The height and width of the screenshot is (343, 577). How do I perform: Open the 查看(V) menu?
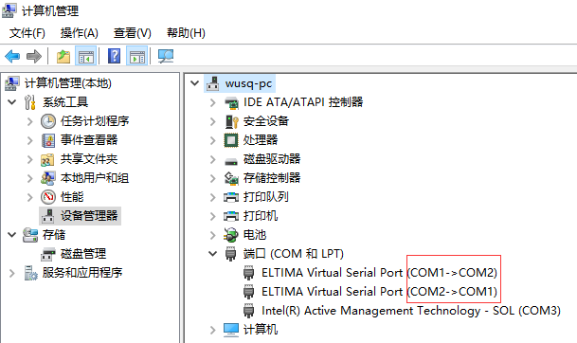click(132, 33)
